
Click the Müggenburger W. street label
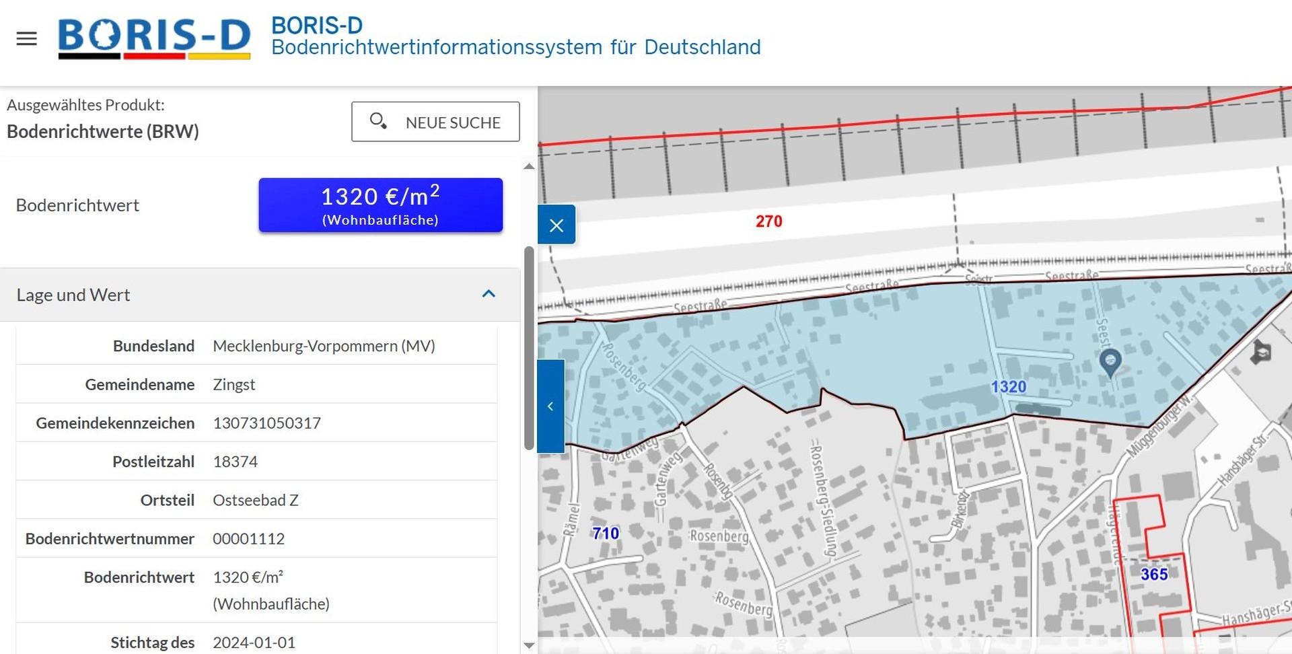pyautogui.click(x=1160, y=425)
